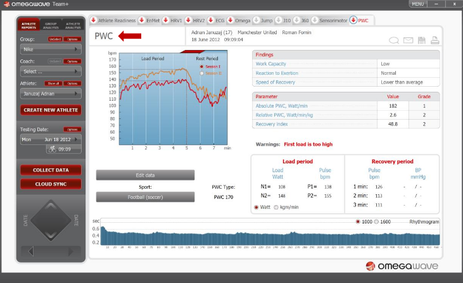The width and height of the screenshot is (463, 283).
Task: Click the save floppy disk icon
Action: click(422, 40)
